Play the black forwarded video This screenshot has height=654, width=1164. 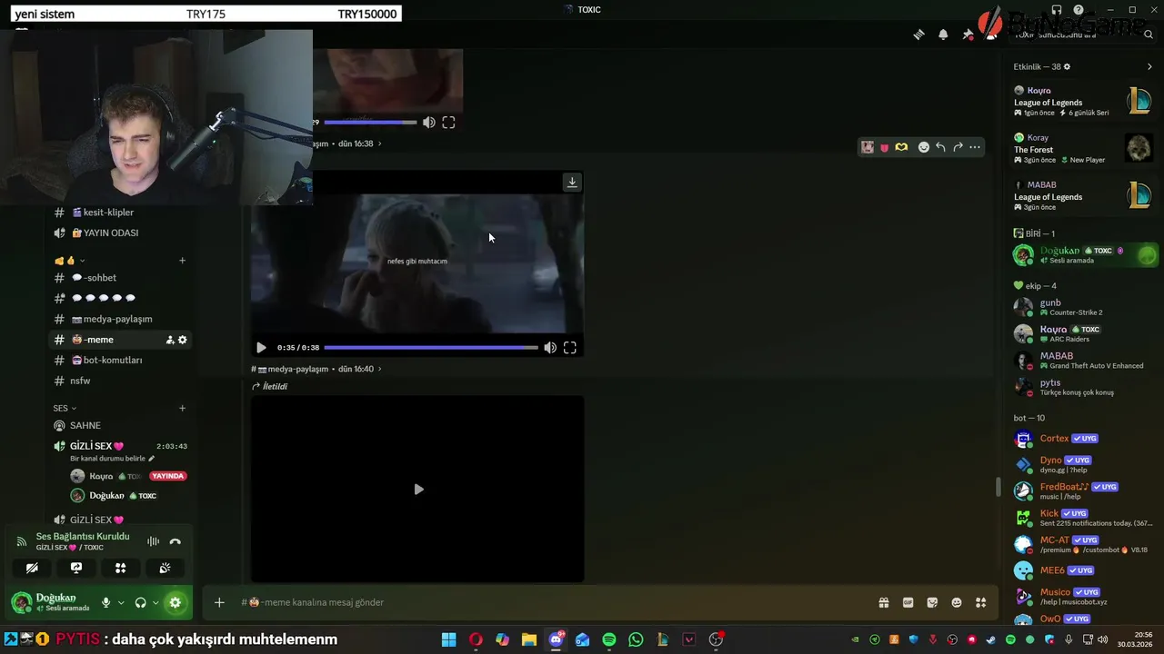pyautogui.click(x=418, y=490)
